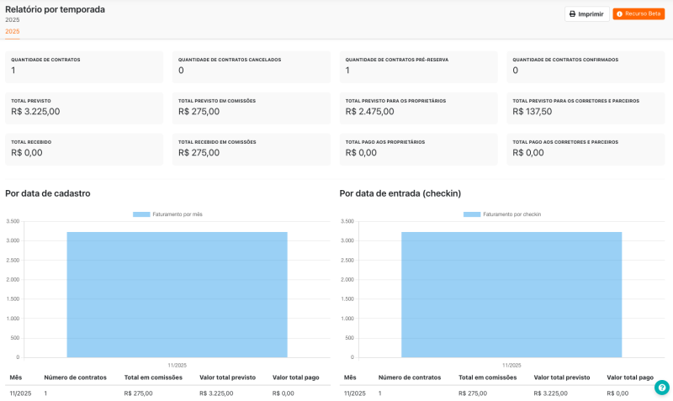This screenshot has height=401, width=673.
Task: Select the 2025 tab
Action: 13,32
